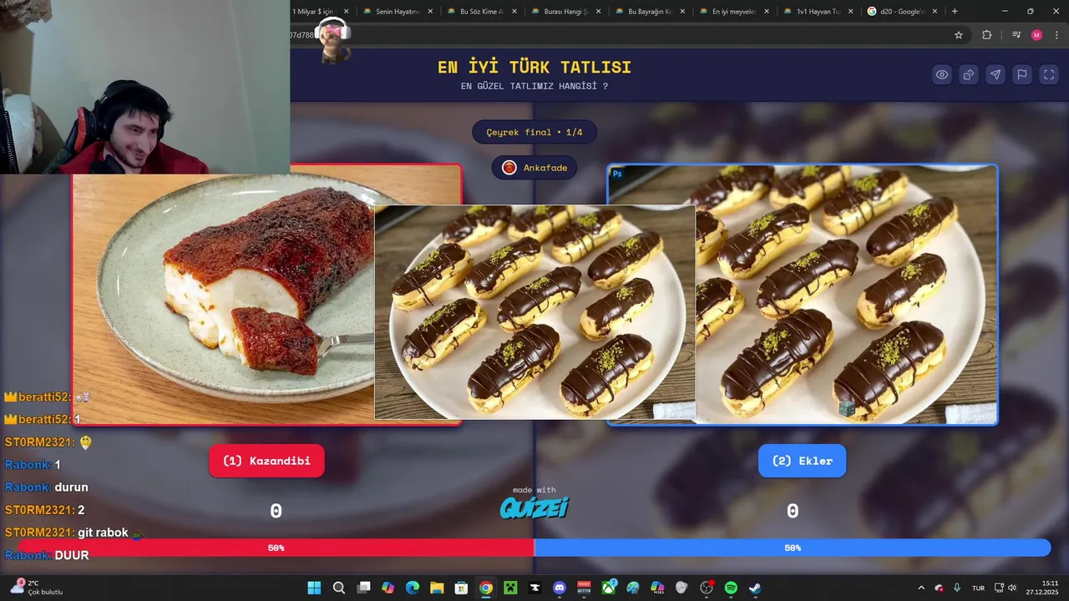1069x601 pixels.
Task: Open Chrome's three-dot menu
Action: [1056, 35]
